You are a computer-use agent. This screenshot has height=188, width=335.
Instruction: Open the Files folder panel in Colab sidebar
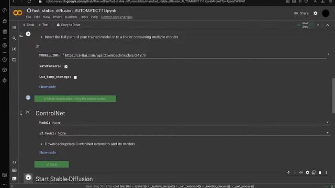pos(14,60)
